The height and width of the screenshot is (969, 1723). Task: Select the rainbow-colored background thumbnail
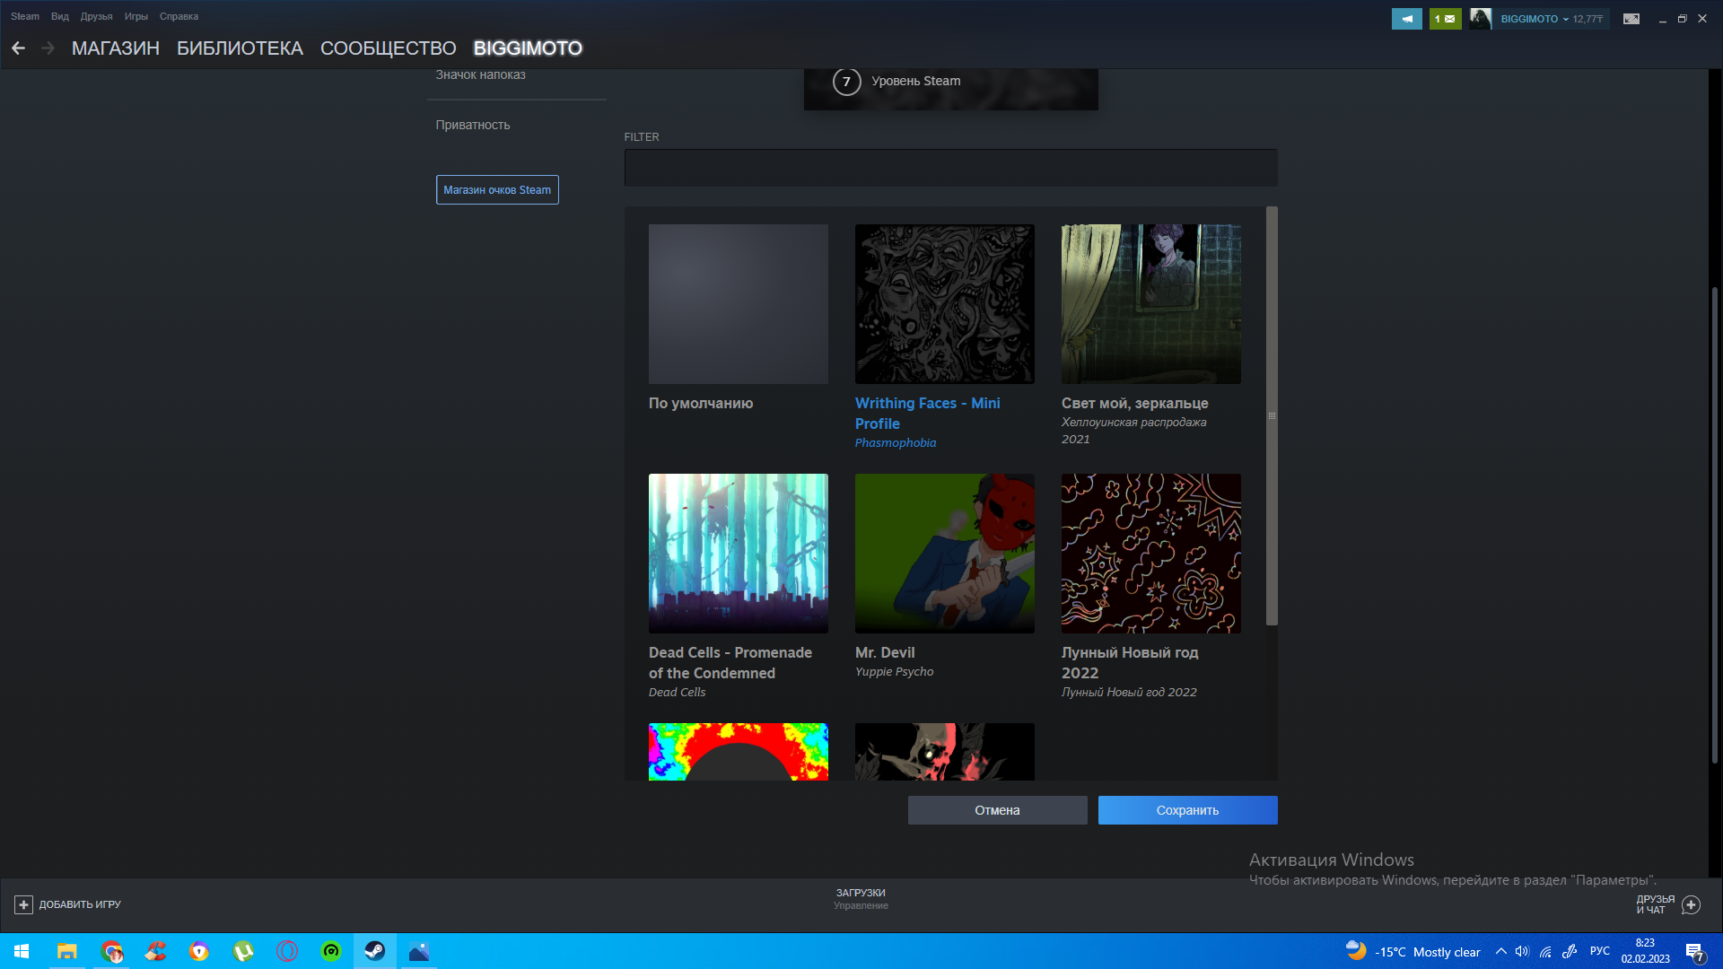pyautogui.click(x=738, y=752)
